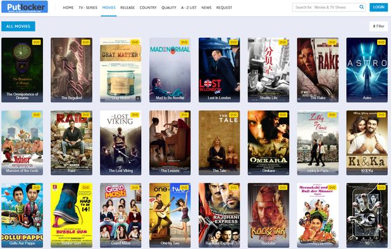Screen dimensions: 391x249
Task: Open the Lost in London poster
Action: point(219,70)
